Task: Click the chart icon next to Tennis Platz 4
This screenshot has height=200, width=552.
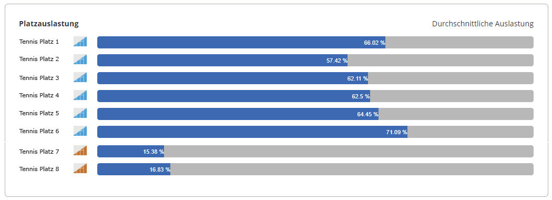Action: tap(80, 95)
